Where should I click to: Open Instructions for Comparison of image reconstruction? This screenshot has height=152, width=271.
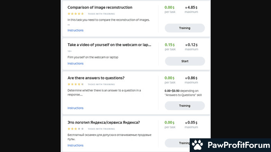point(75,30)
